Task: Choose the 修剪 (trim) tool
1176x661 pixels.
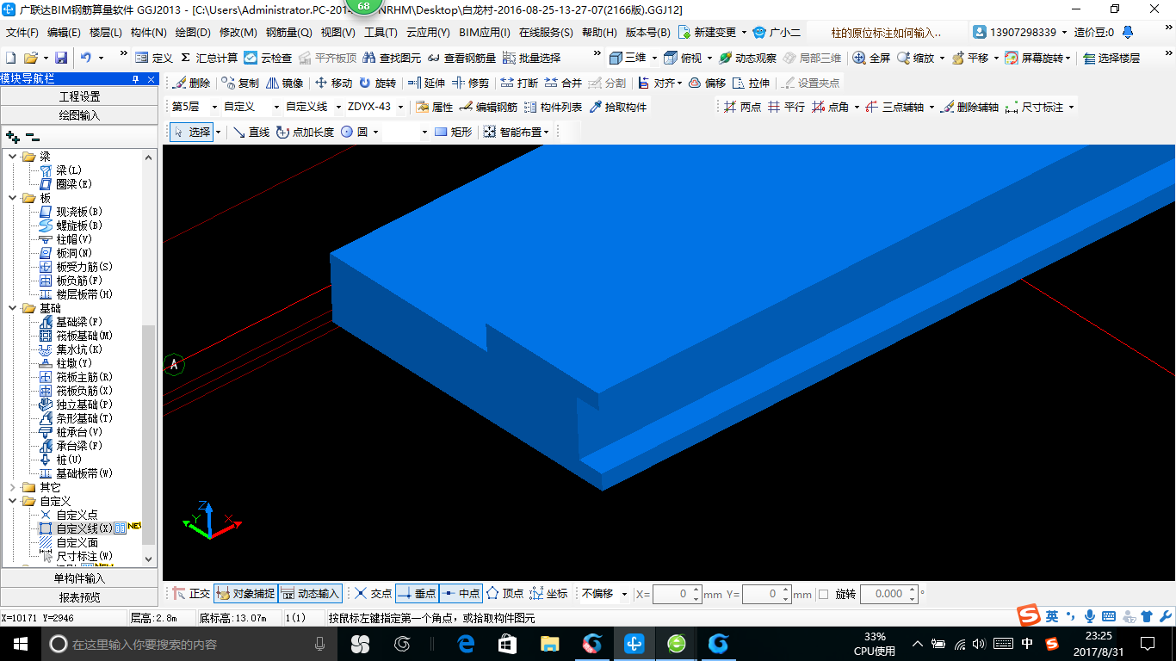Action: [471, 83]
